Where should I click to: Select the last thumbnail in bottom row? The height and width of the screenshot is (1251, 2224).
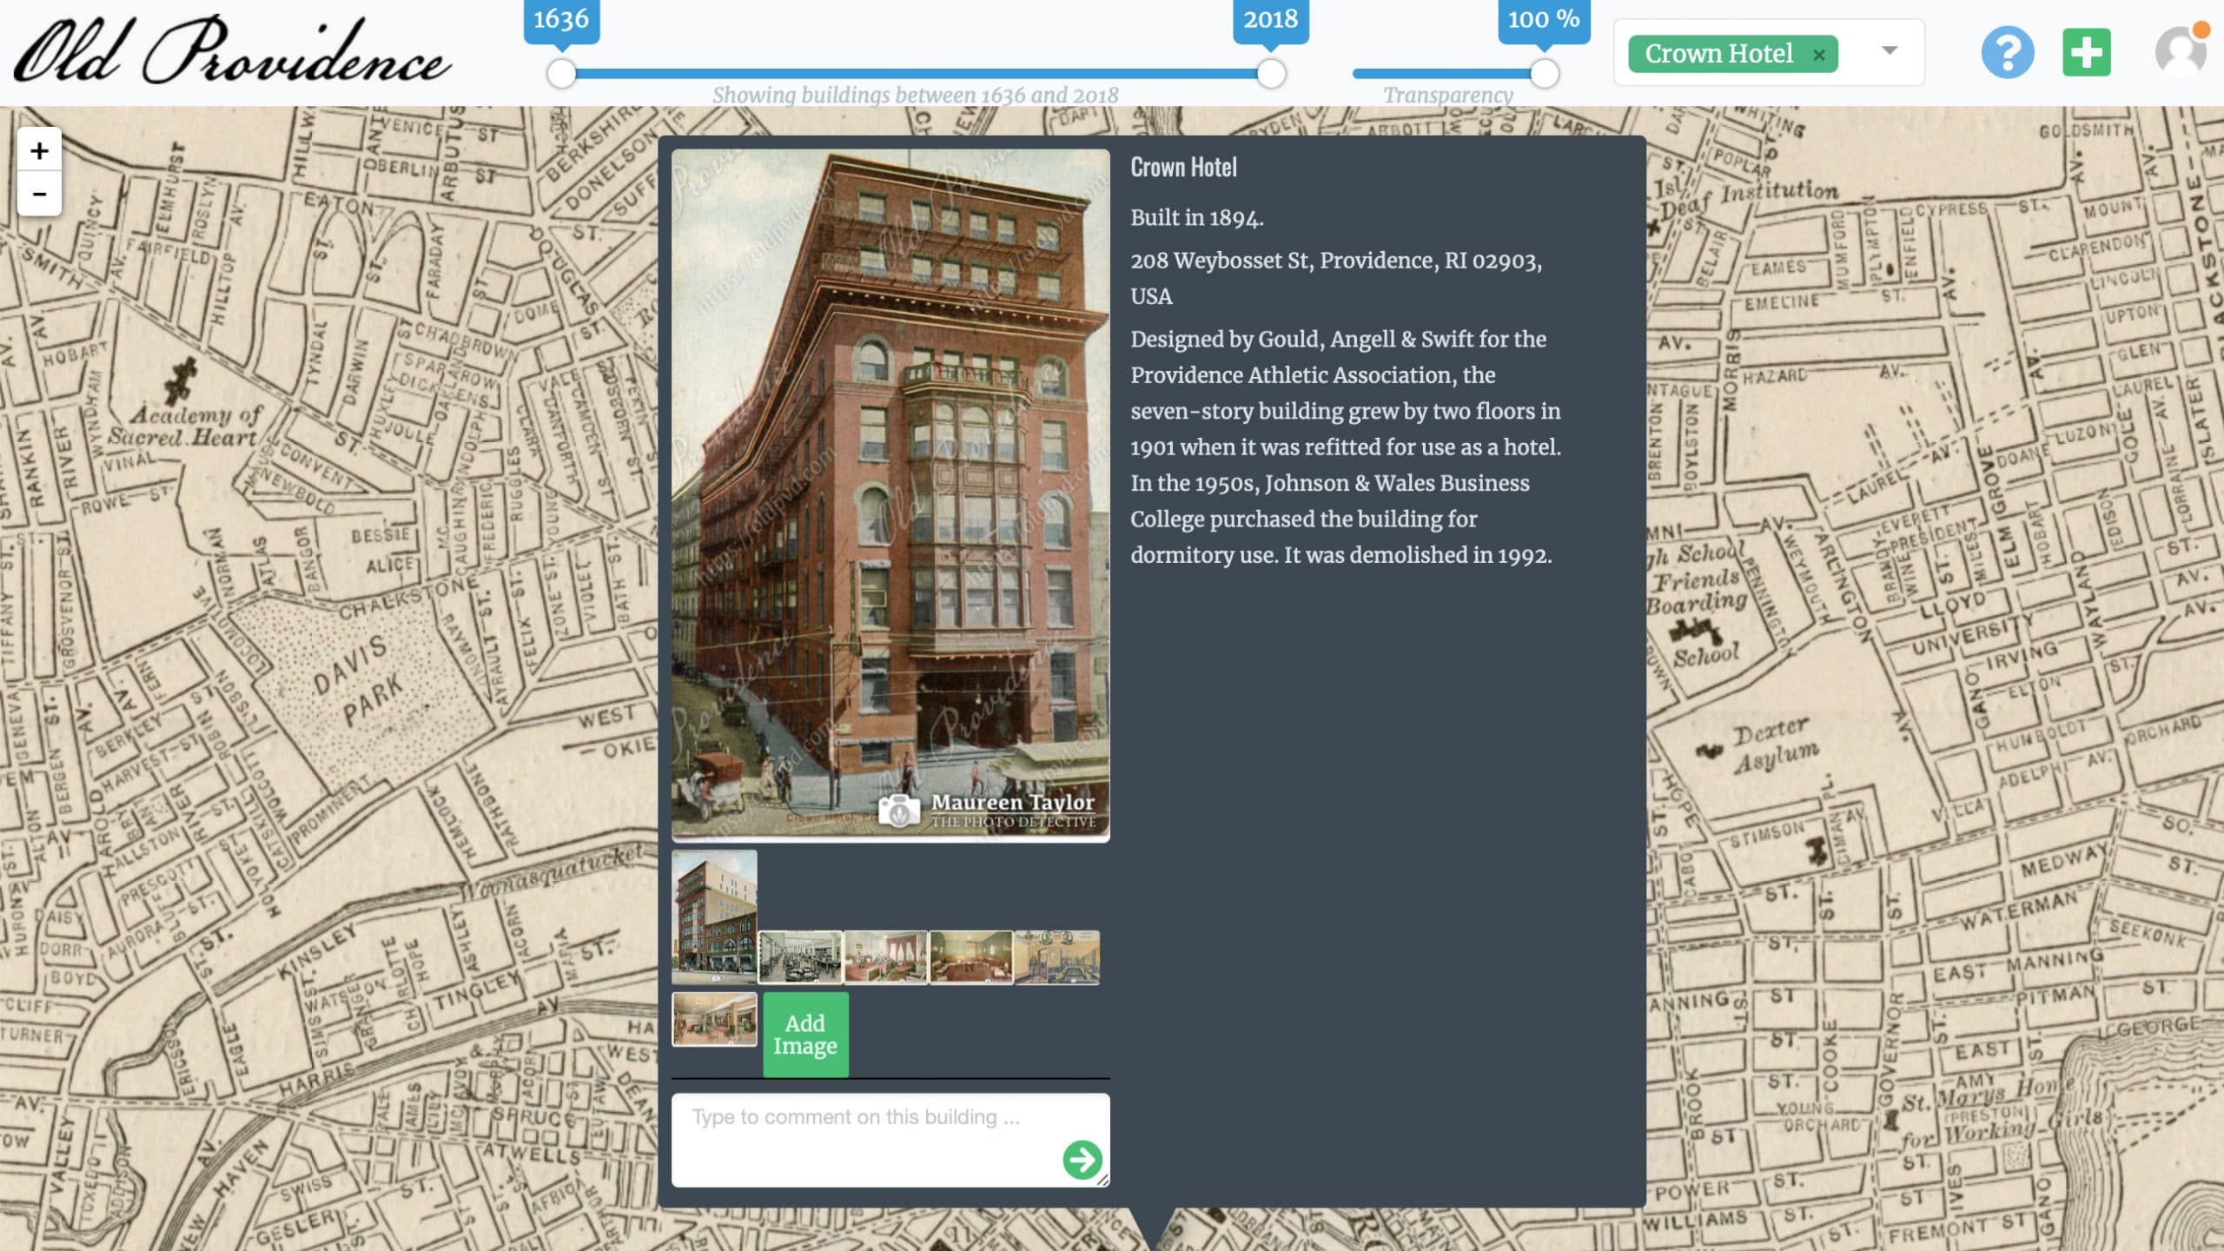(x=714, y=1019)
